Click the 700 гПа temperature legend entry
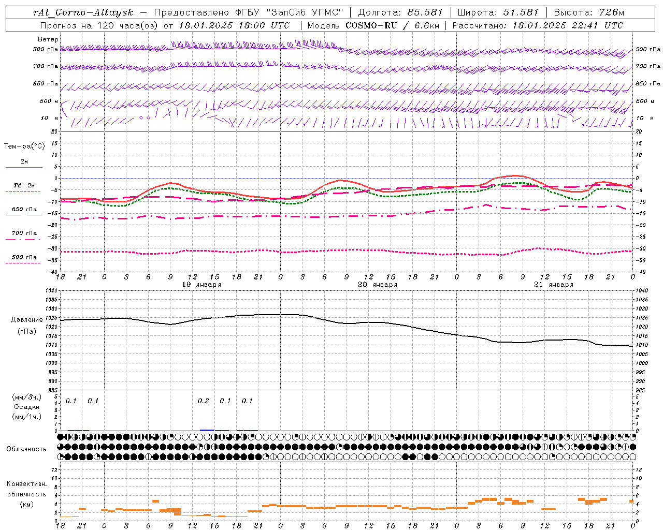 [24, 233]
